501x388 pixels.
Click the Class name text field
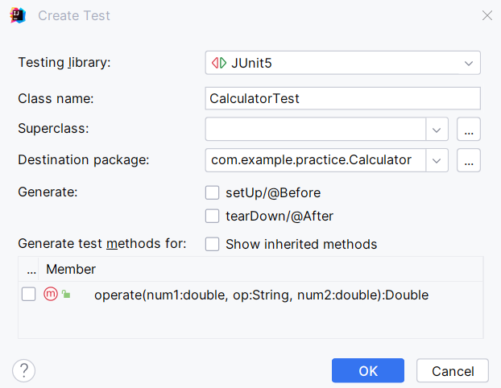[x=343, y=98]
